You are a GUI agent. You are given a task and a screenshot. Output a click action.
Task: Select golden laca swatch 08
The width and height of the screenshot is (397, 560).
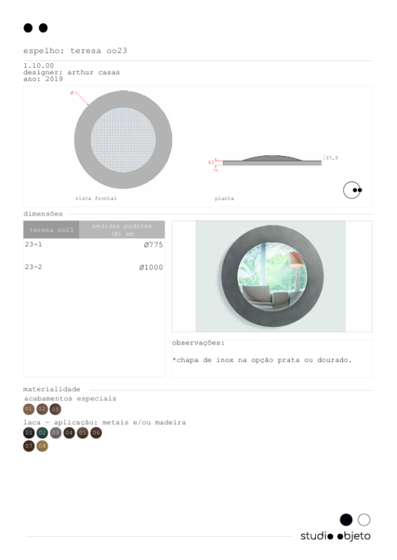coord(42,446)
